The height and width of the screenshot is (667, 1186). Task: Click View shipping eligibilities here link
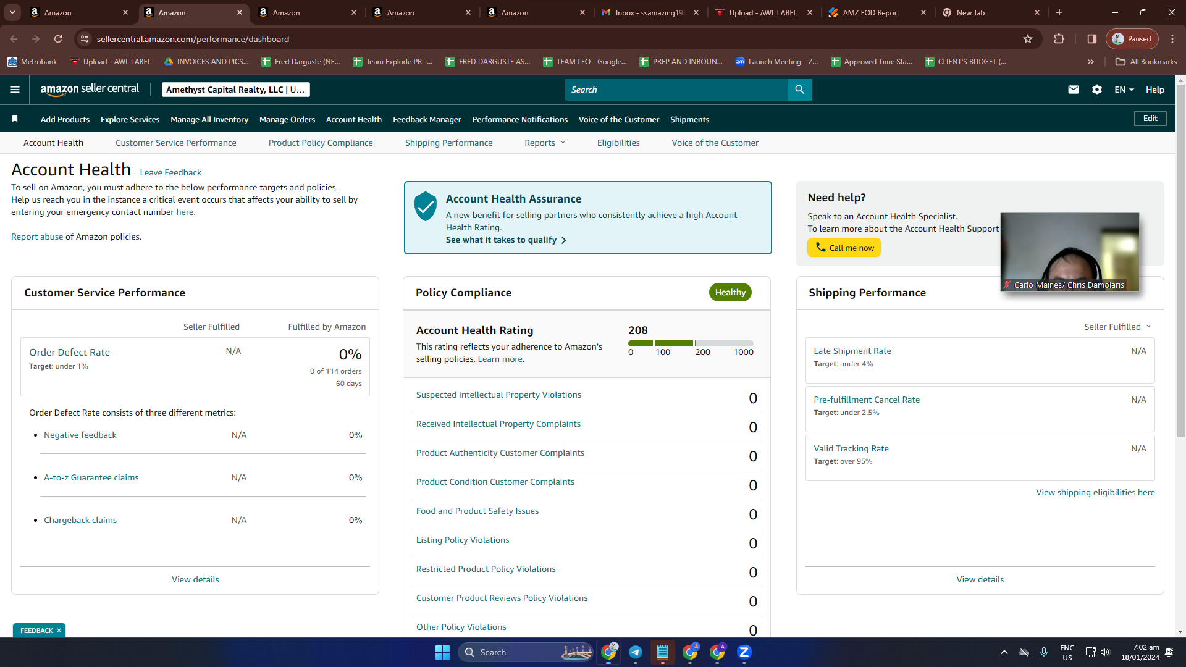tap(1095, 492)
